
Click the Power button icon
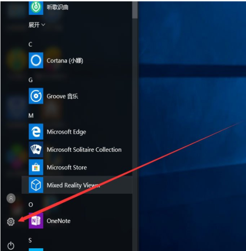[x=11, y=246]
